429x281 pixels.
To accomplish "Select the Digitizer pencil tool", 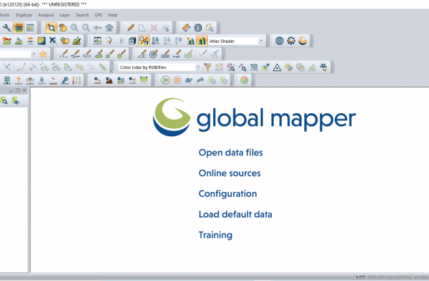I will [x=131, y=28].
